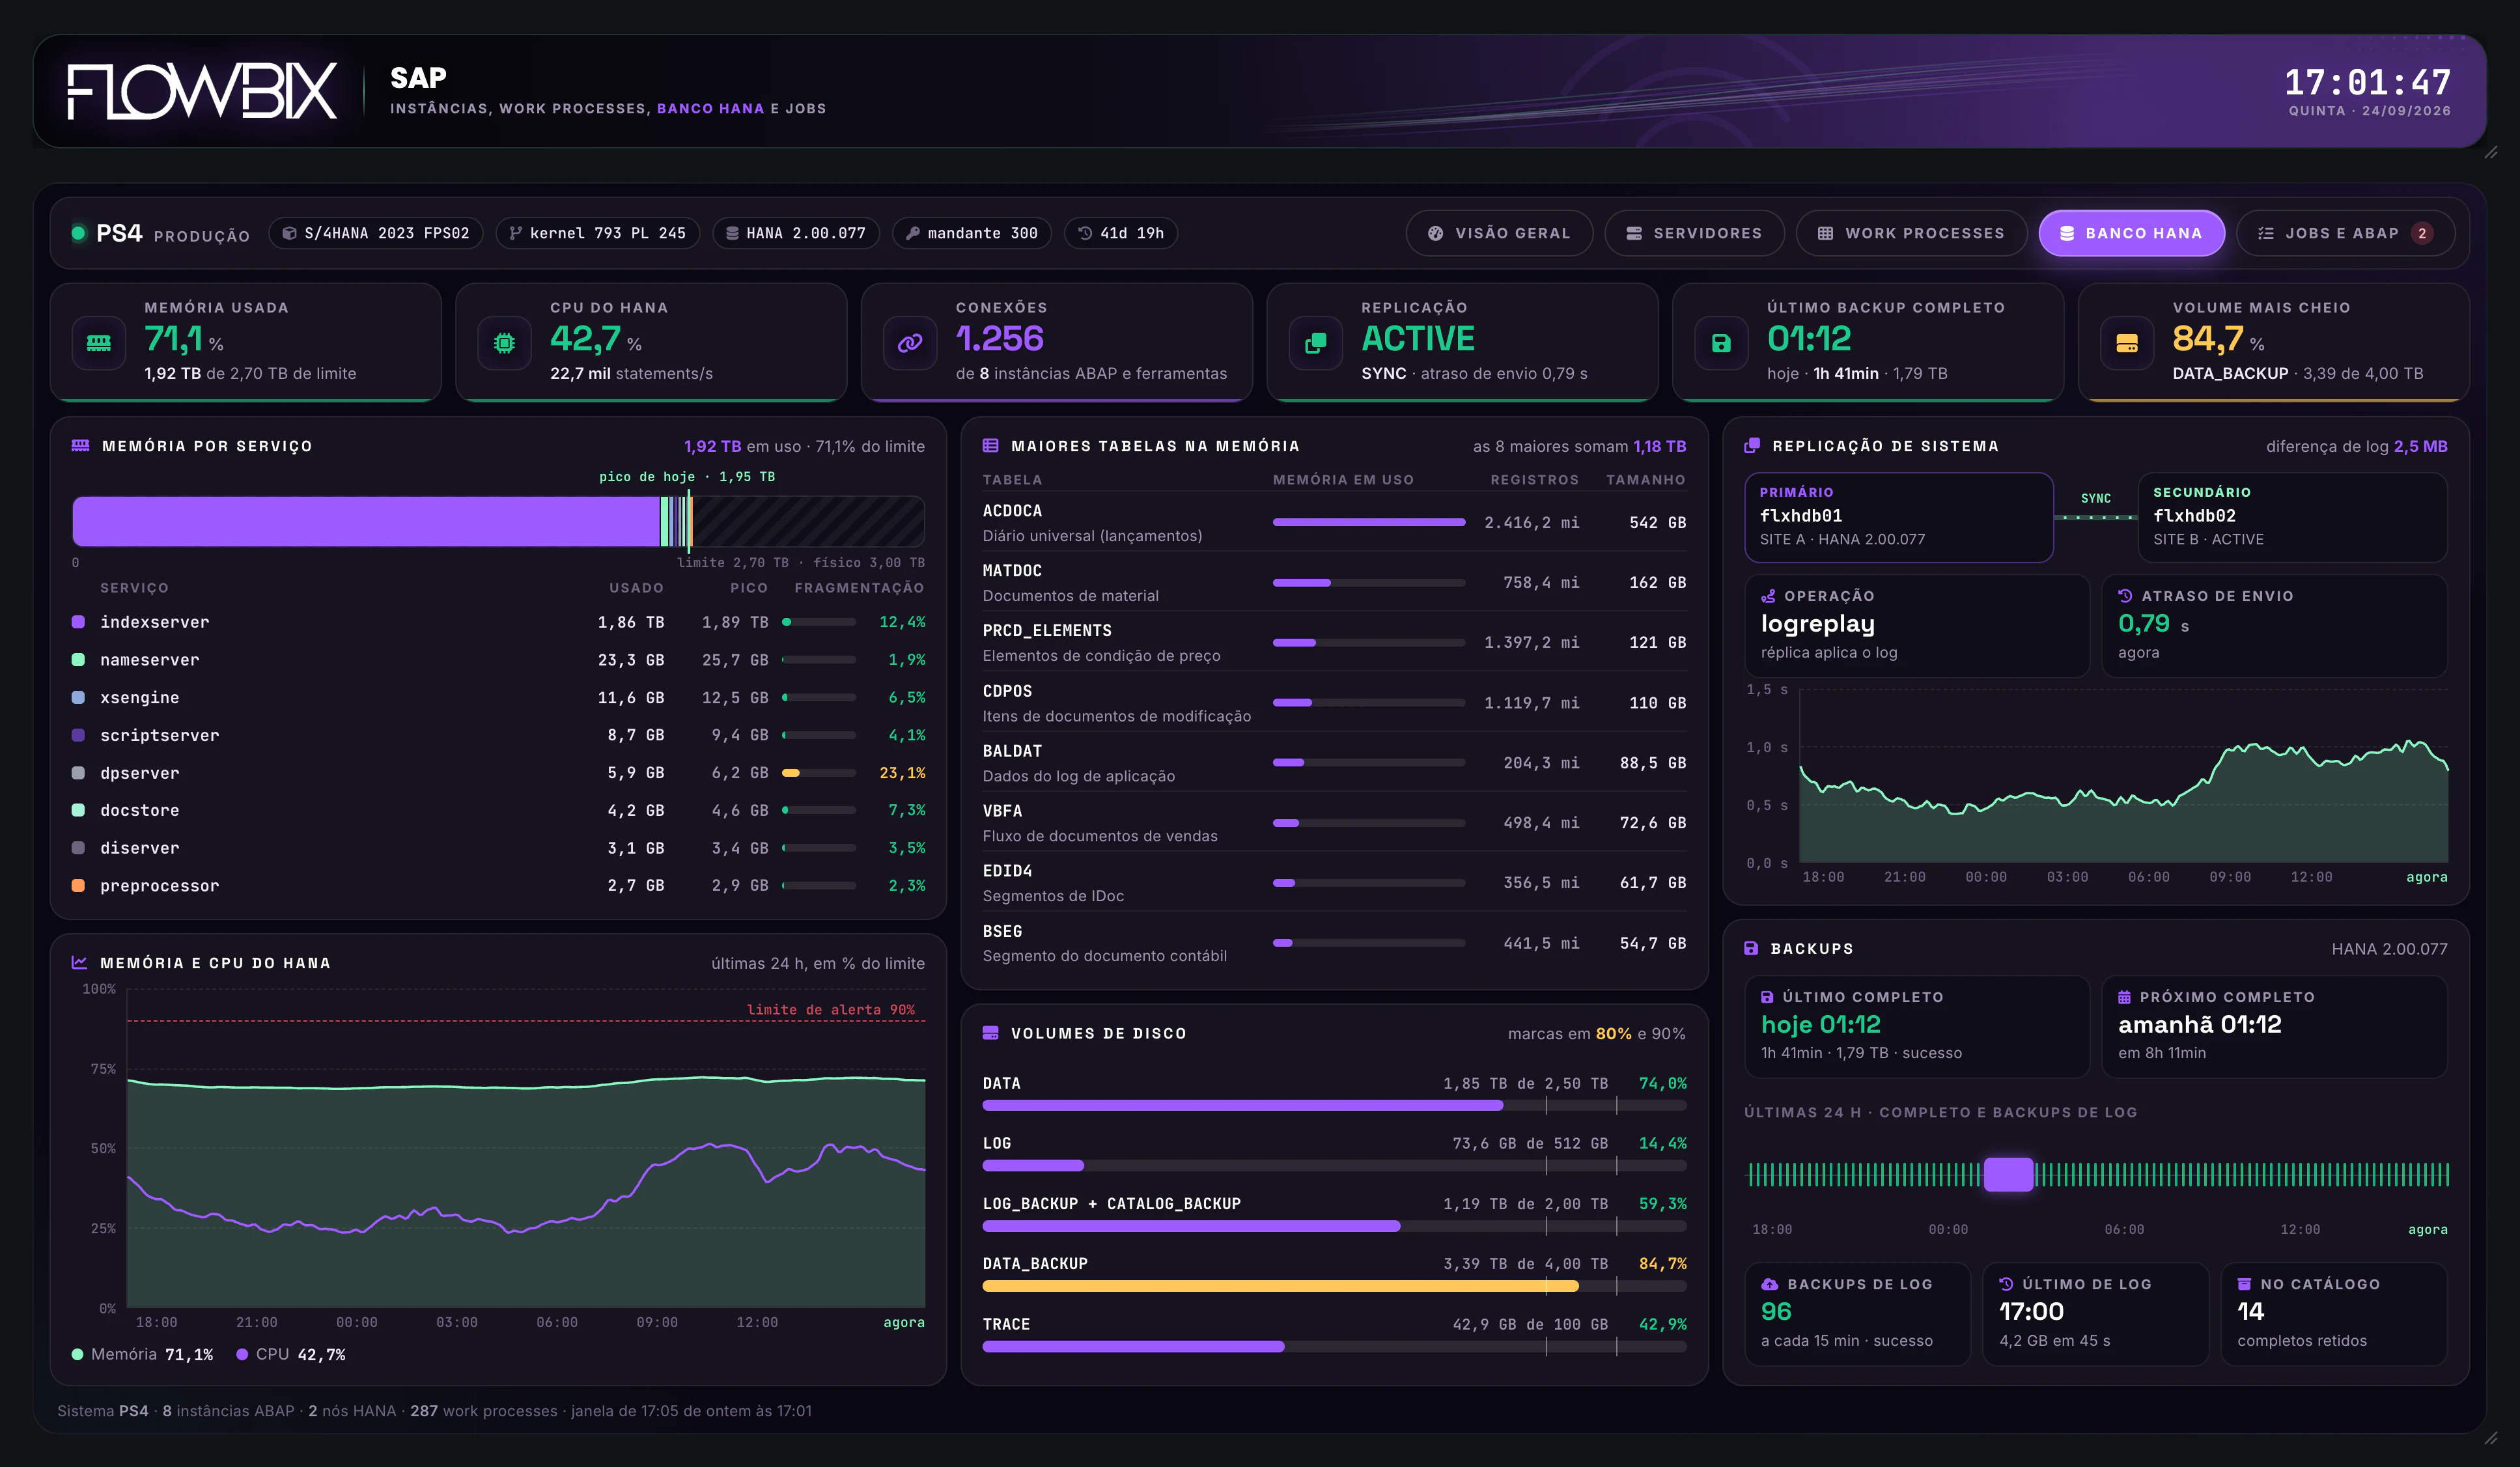
Task: Click the Memória por Serviço panel icon
Action: [x=81, y=446]
